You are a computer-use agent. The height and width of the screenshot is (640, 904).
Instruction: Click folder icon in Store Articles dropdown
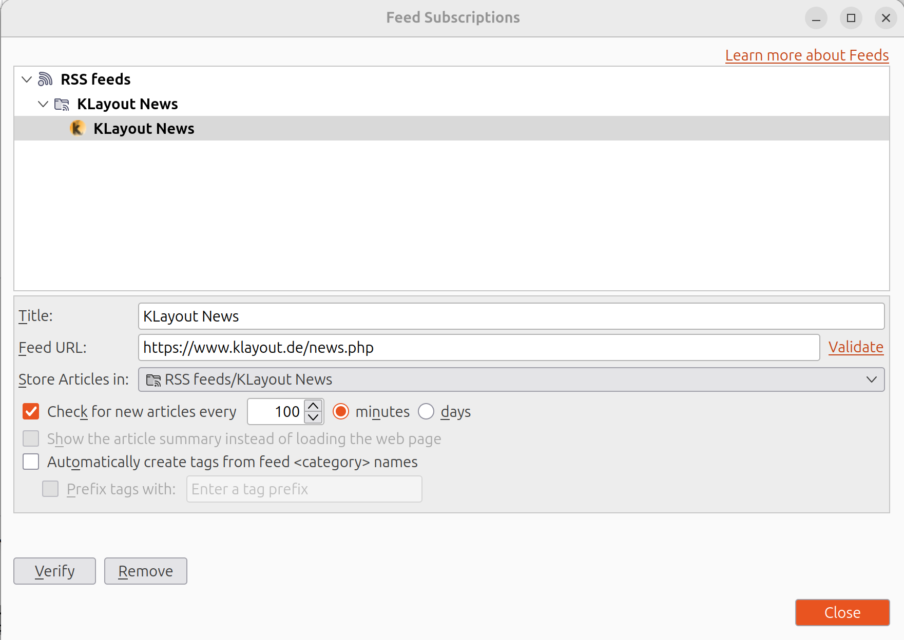click(x=153, y=380)
